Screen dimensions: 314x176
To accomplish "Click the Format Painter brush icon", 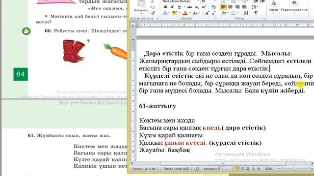I will (153, 13).
